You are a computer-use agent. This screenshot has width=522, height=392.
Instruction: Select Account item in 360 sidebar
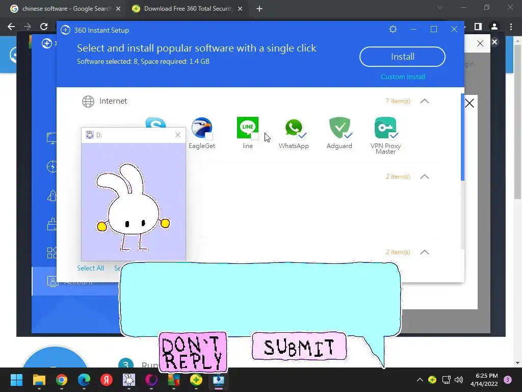75,281
